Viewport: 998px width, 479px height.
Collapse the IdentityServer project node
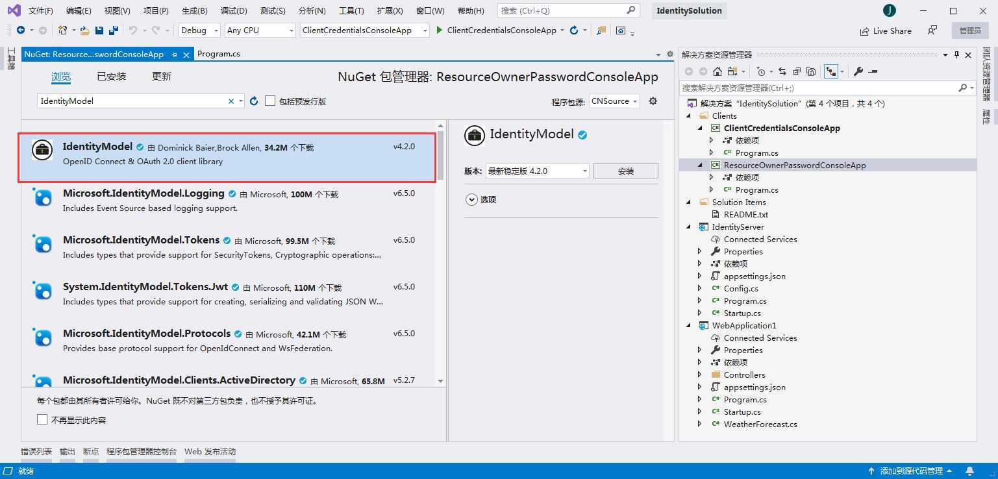[689, 227]
